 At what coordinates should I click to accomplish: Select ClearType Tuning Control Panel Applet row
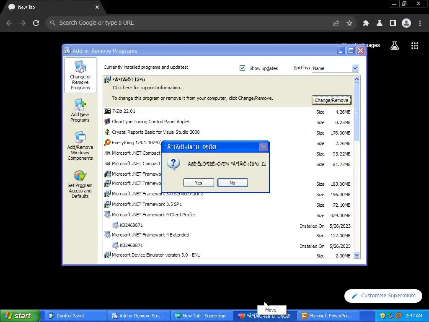pyautogui.click(x=229, y=122)
